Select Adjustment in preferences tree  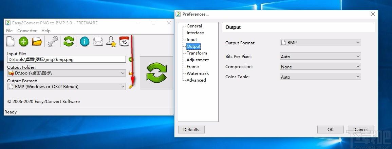(x=198, y=60)
